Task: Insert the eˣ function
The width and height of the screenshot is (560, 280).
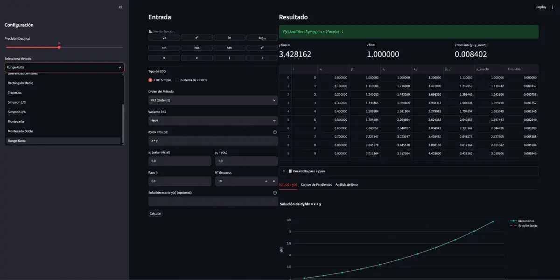Action: coord(197,37)
